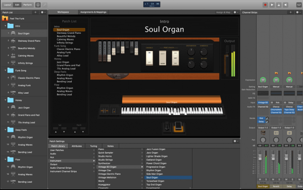303x190 pixels.
Task: Toggle the metronome icon in the toolbar
Action: (279, 5)
